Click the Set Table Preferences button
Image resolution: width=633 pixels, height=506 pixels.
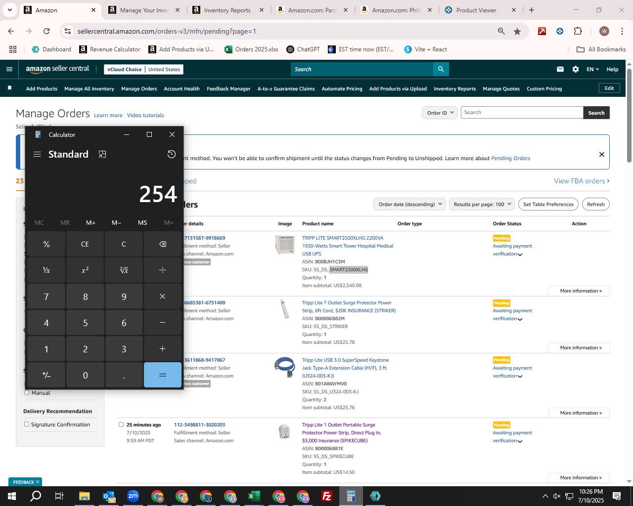pyautogui.click(x=548, y=204)
